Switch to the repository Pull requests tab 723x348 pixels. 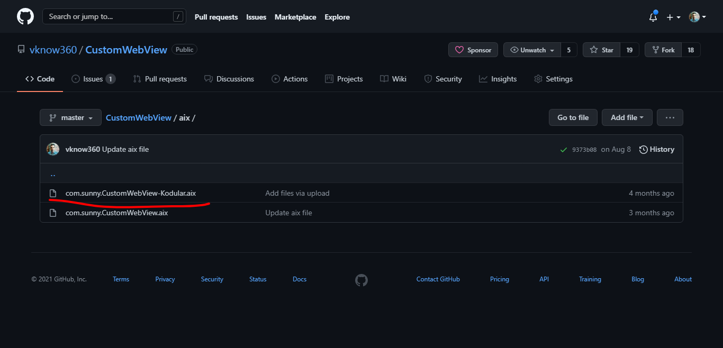[x=160, y=79]
